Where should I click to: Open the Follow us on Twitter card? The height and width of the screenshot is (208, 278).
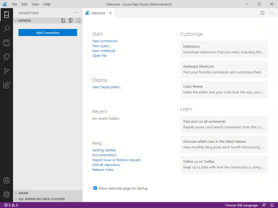coord(224,164)
